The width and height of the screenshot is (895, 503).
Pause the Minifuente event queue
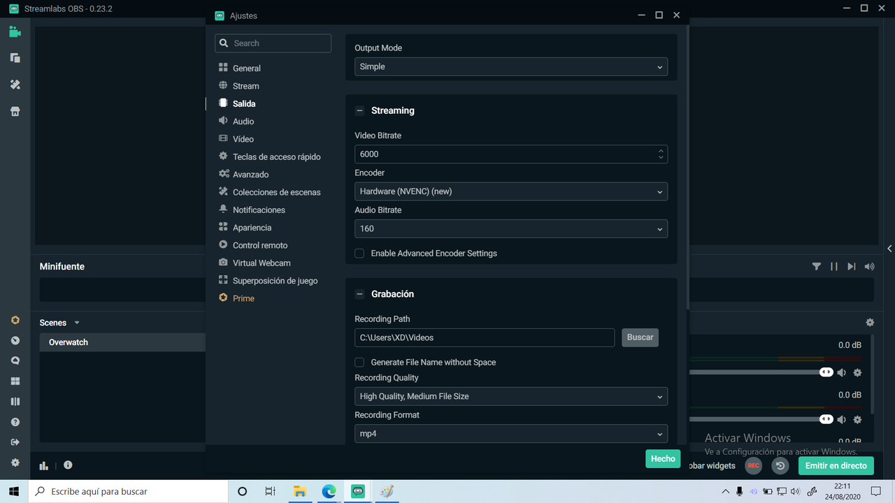833,266
